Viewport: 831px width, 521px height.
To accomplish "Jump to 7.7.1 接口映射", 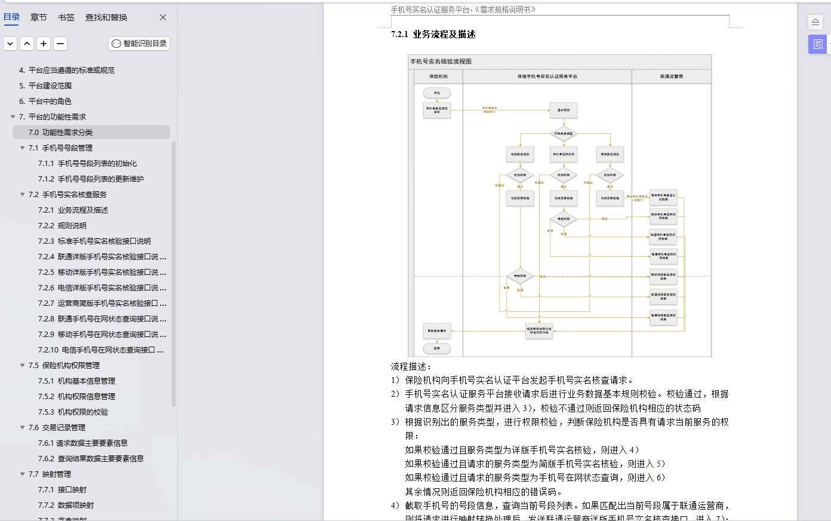I will [62, 489].
